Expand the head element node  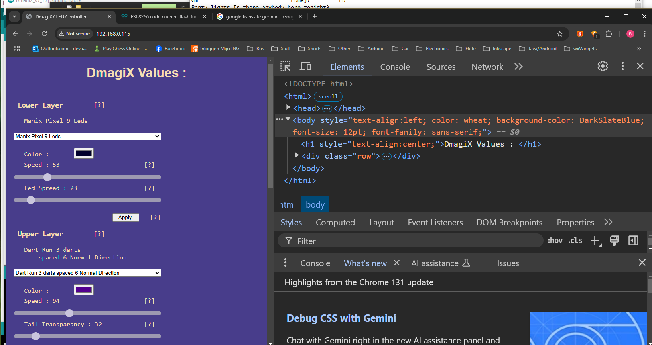(x=288, y=108)
